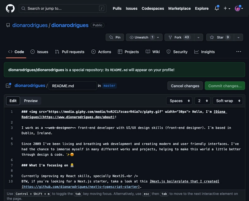This screenshot has height=201, width=249.
Task: Star this repository
Action: 220,37
